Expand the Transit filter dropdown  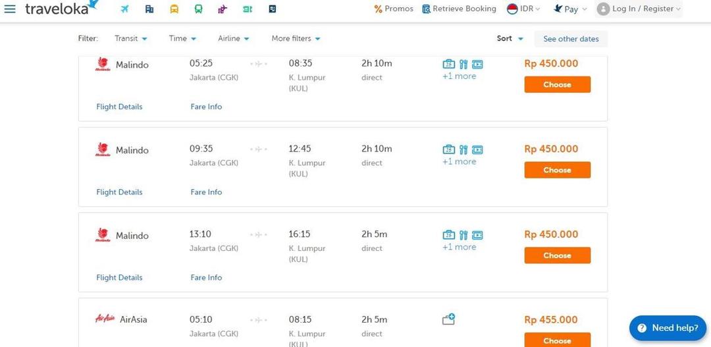pos(131,39)
